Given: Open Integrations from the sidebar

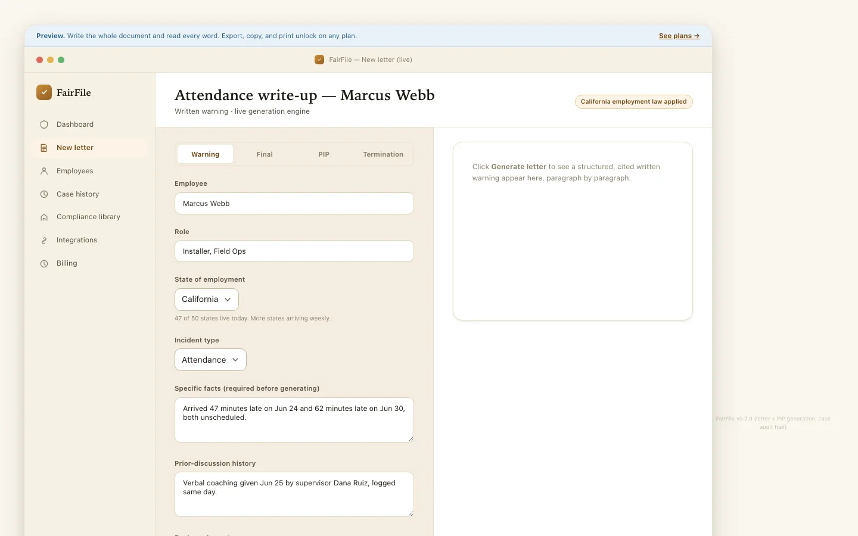Looking at the screenshot, I should pos(90,240).
